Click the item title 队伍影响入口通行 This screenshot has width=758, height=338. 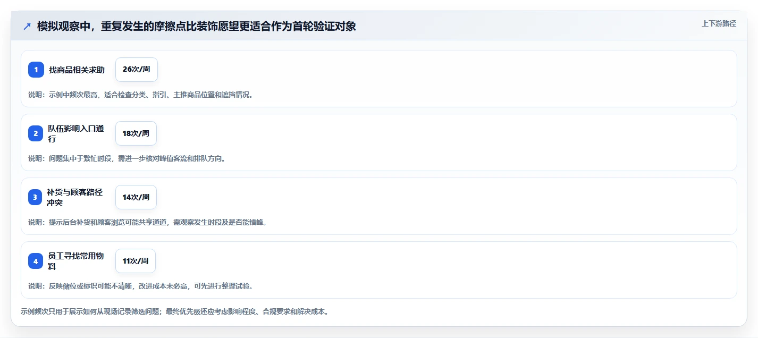[x=76, y=133]
